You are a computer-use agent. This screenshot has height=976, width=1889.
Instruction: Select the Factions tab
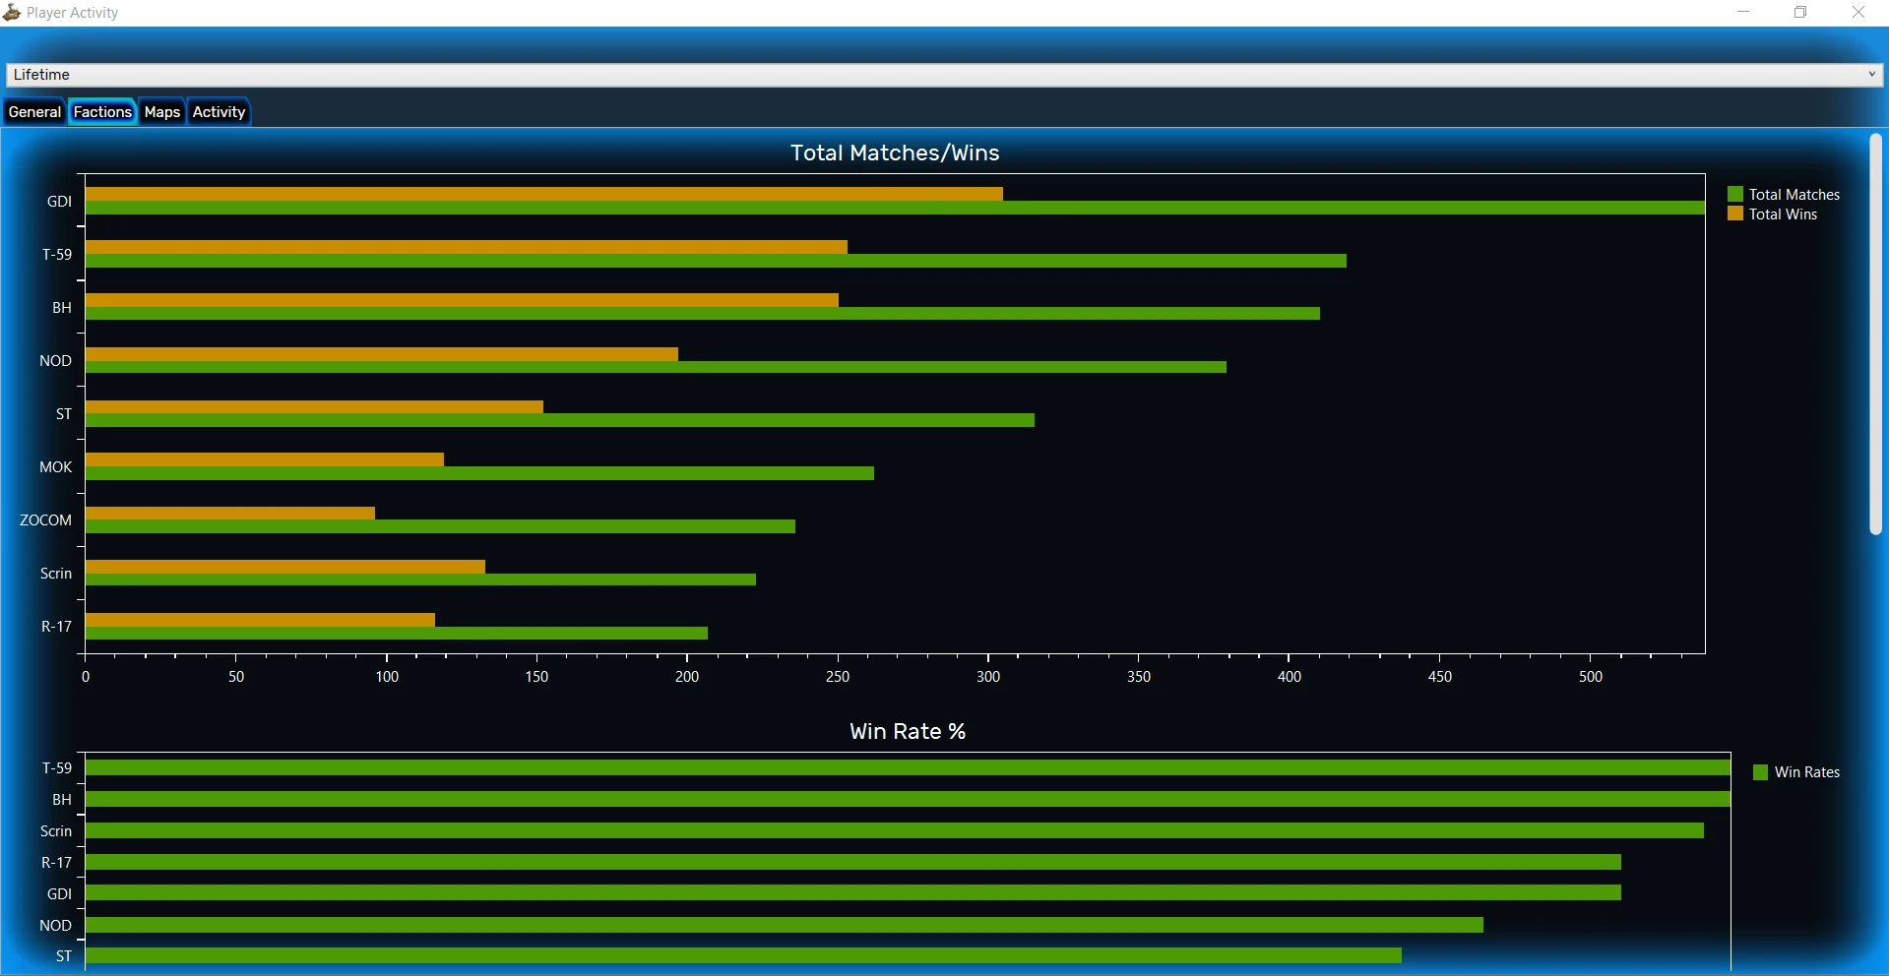[x=102, y=112]
